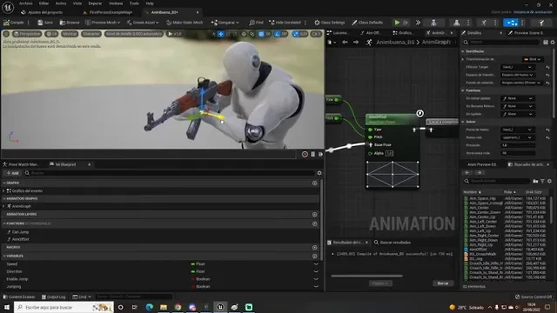Open asset browser settings gear
Image resolution: width=557 pixels, height=313 pixels.
pos(550,181)
